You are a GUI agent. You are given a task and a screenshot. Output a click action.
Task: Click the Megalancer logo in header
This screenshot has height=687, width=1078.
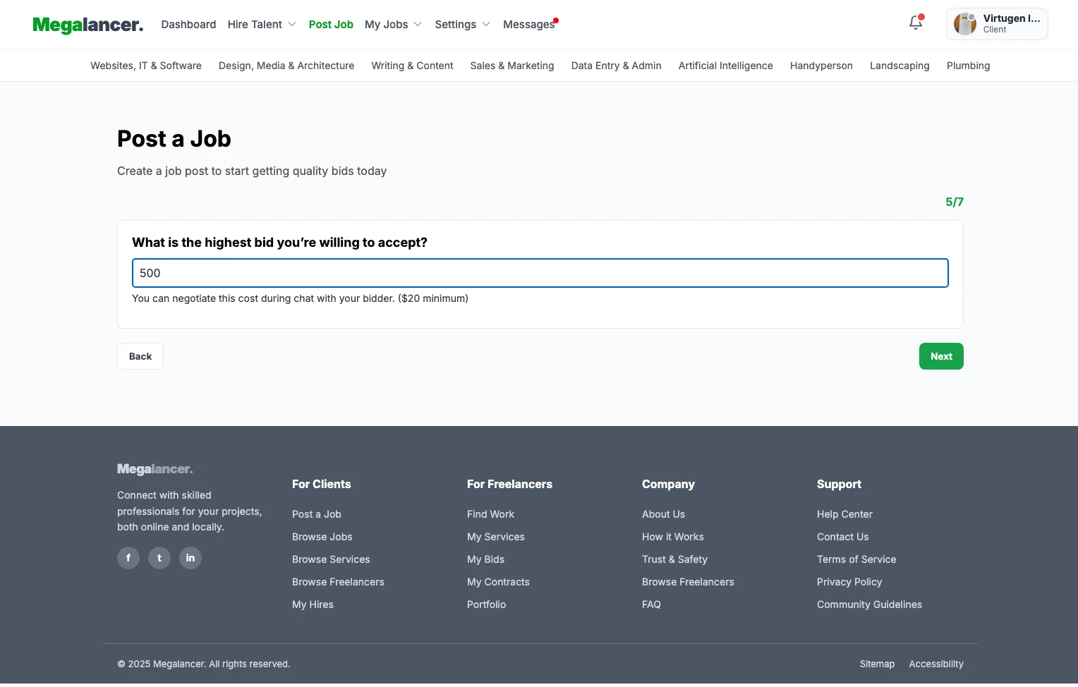(x=88, y=25)
